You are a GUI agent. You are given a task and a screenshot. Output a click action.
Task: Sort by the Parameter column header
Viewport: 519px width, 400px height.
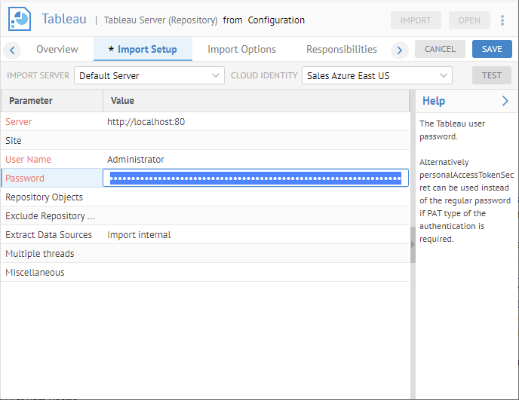point(51,101)
